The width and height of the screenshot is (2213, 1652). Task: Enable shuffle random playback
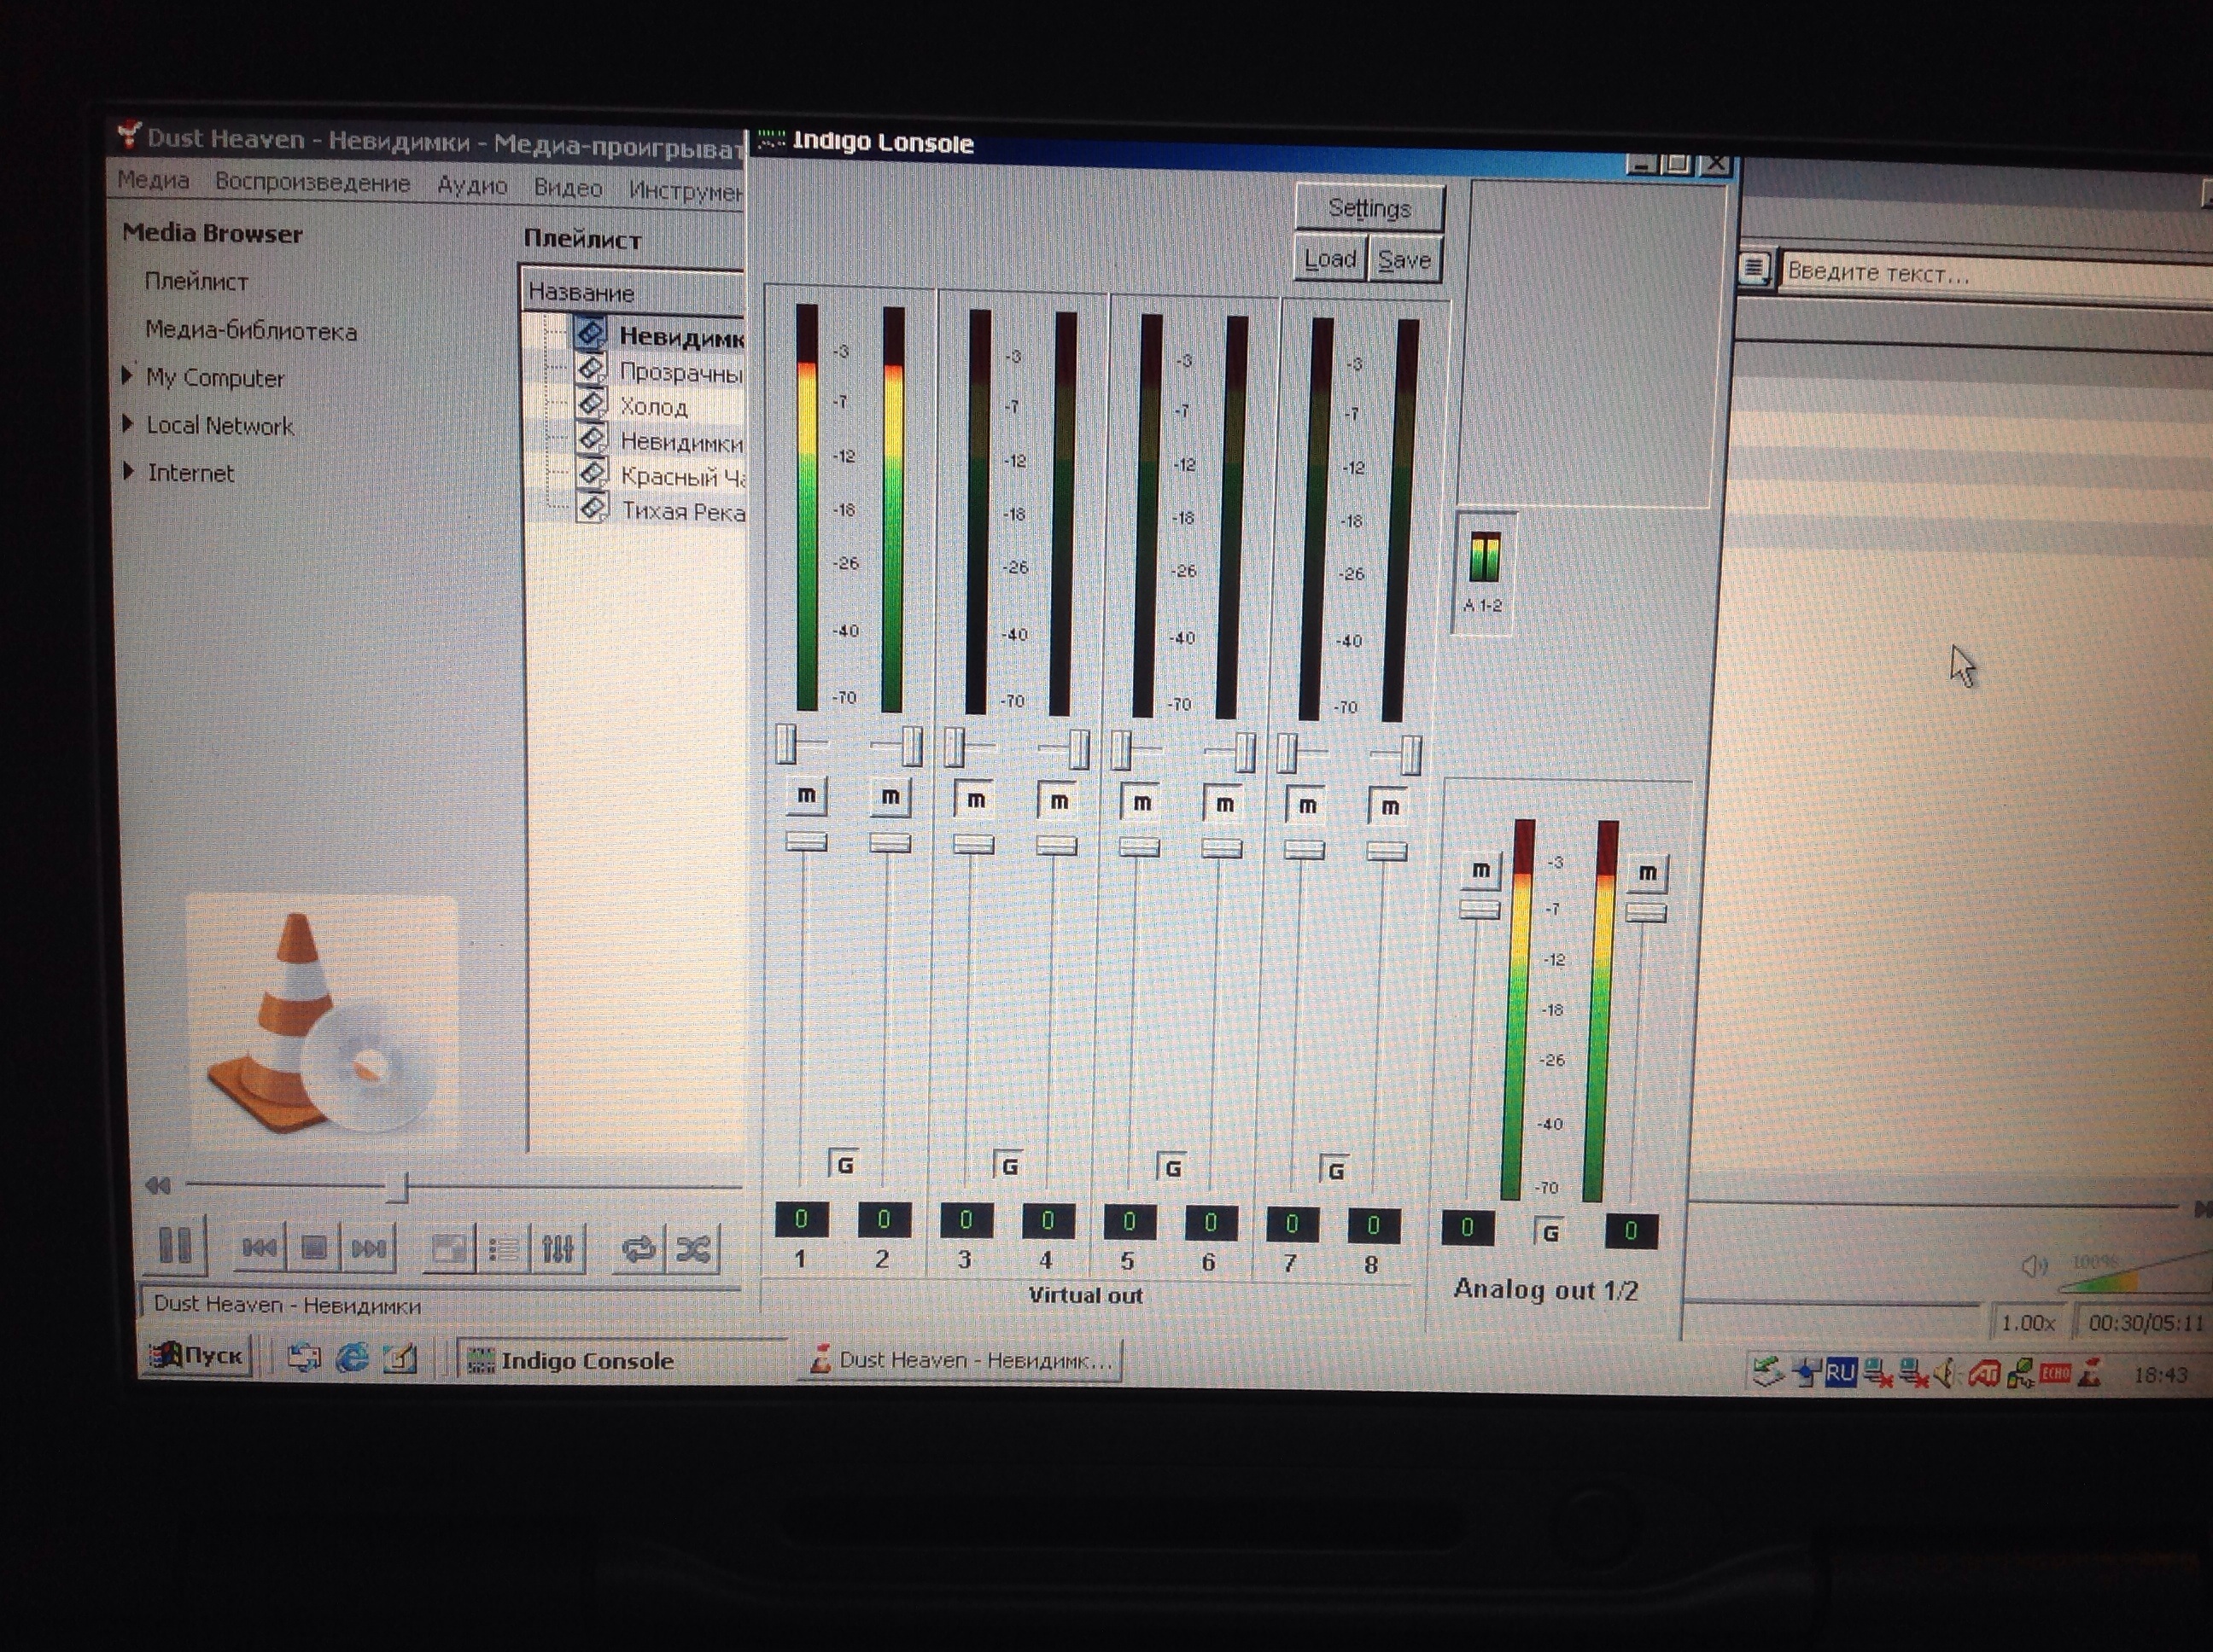point(693,1248)
